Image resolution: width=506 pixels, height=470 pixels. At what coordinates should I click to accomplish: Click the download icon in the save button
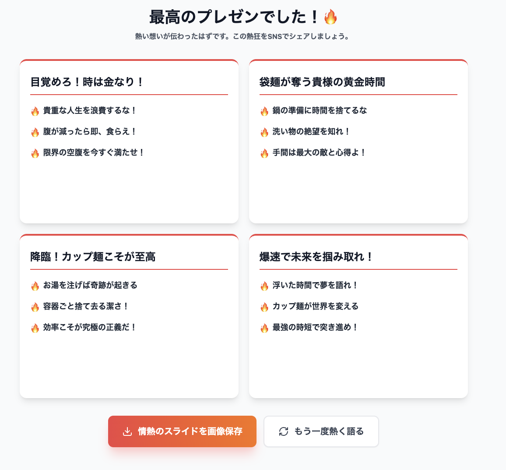click(127, 431)
